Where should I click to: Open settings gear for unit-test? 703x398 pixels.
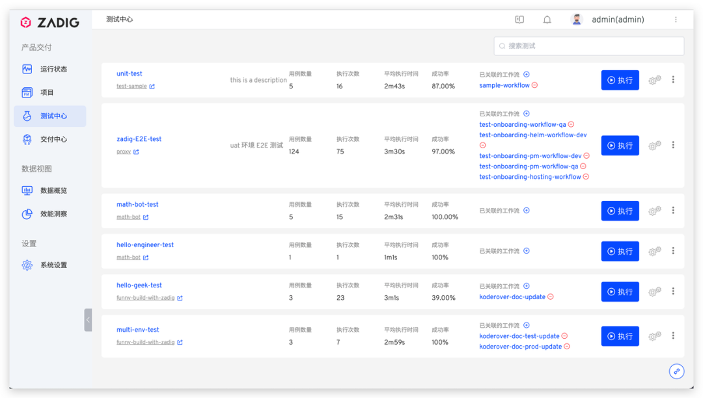click(x=655, y=80)
